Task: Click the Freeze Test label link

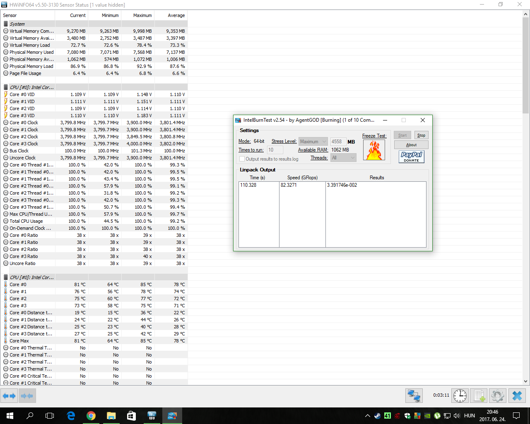Action: point(374,136)
